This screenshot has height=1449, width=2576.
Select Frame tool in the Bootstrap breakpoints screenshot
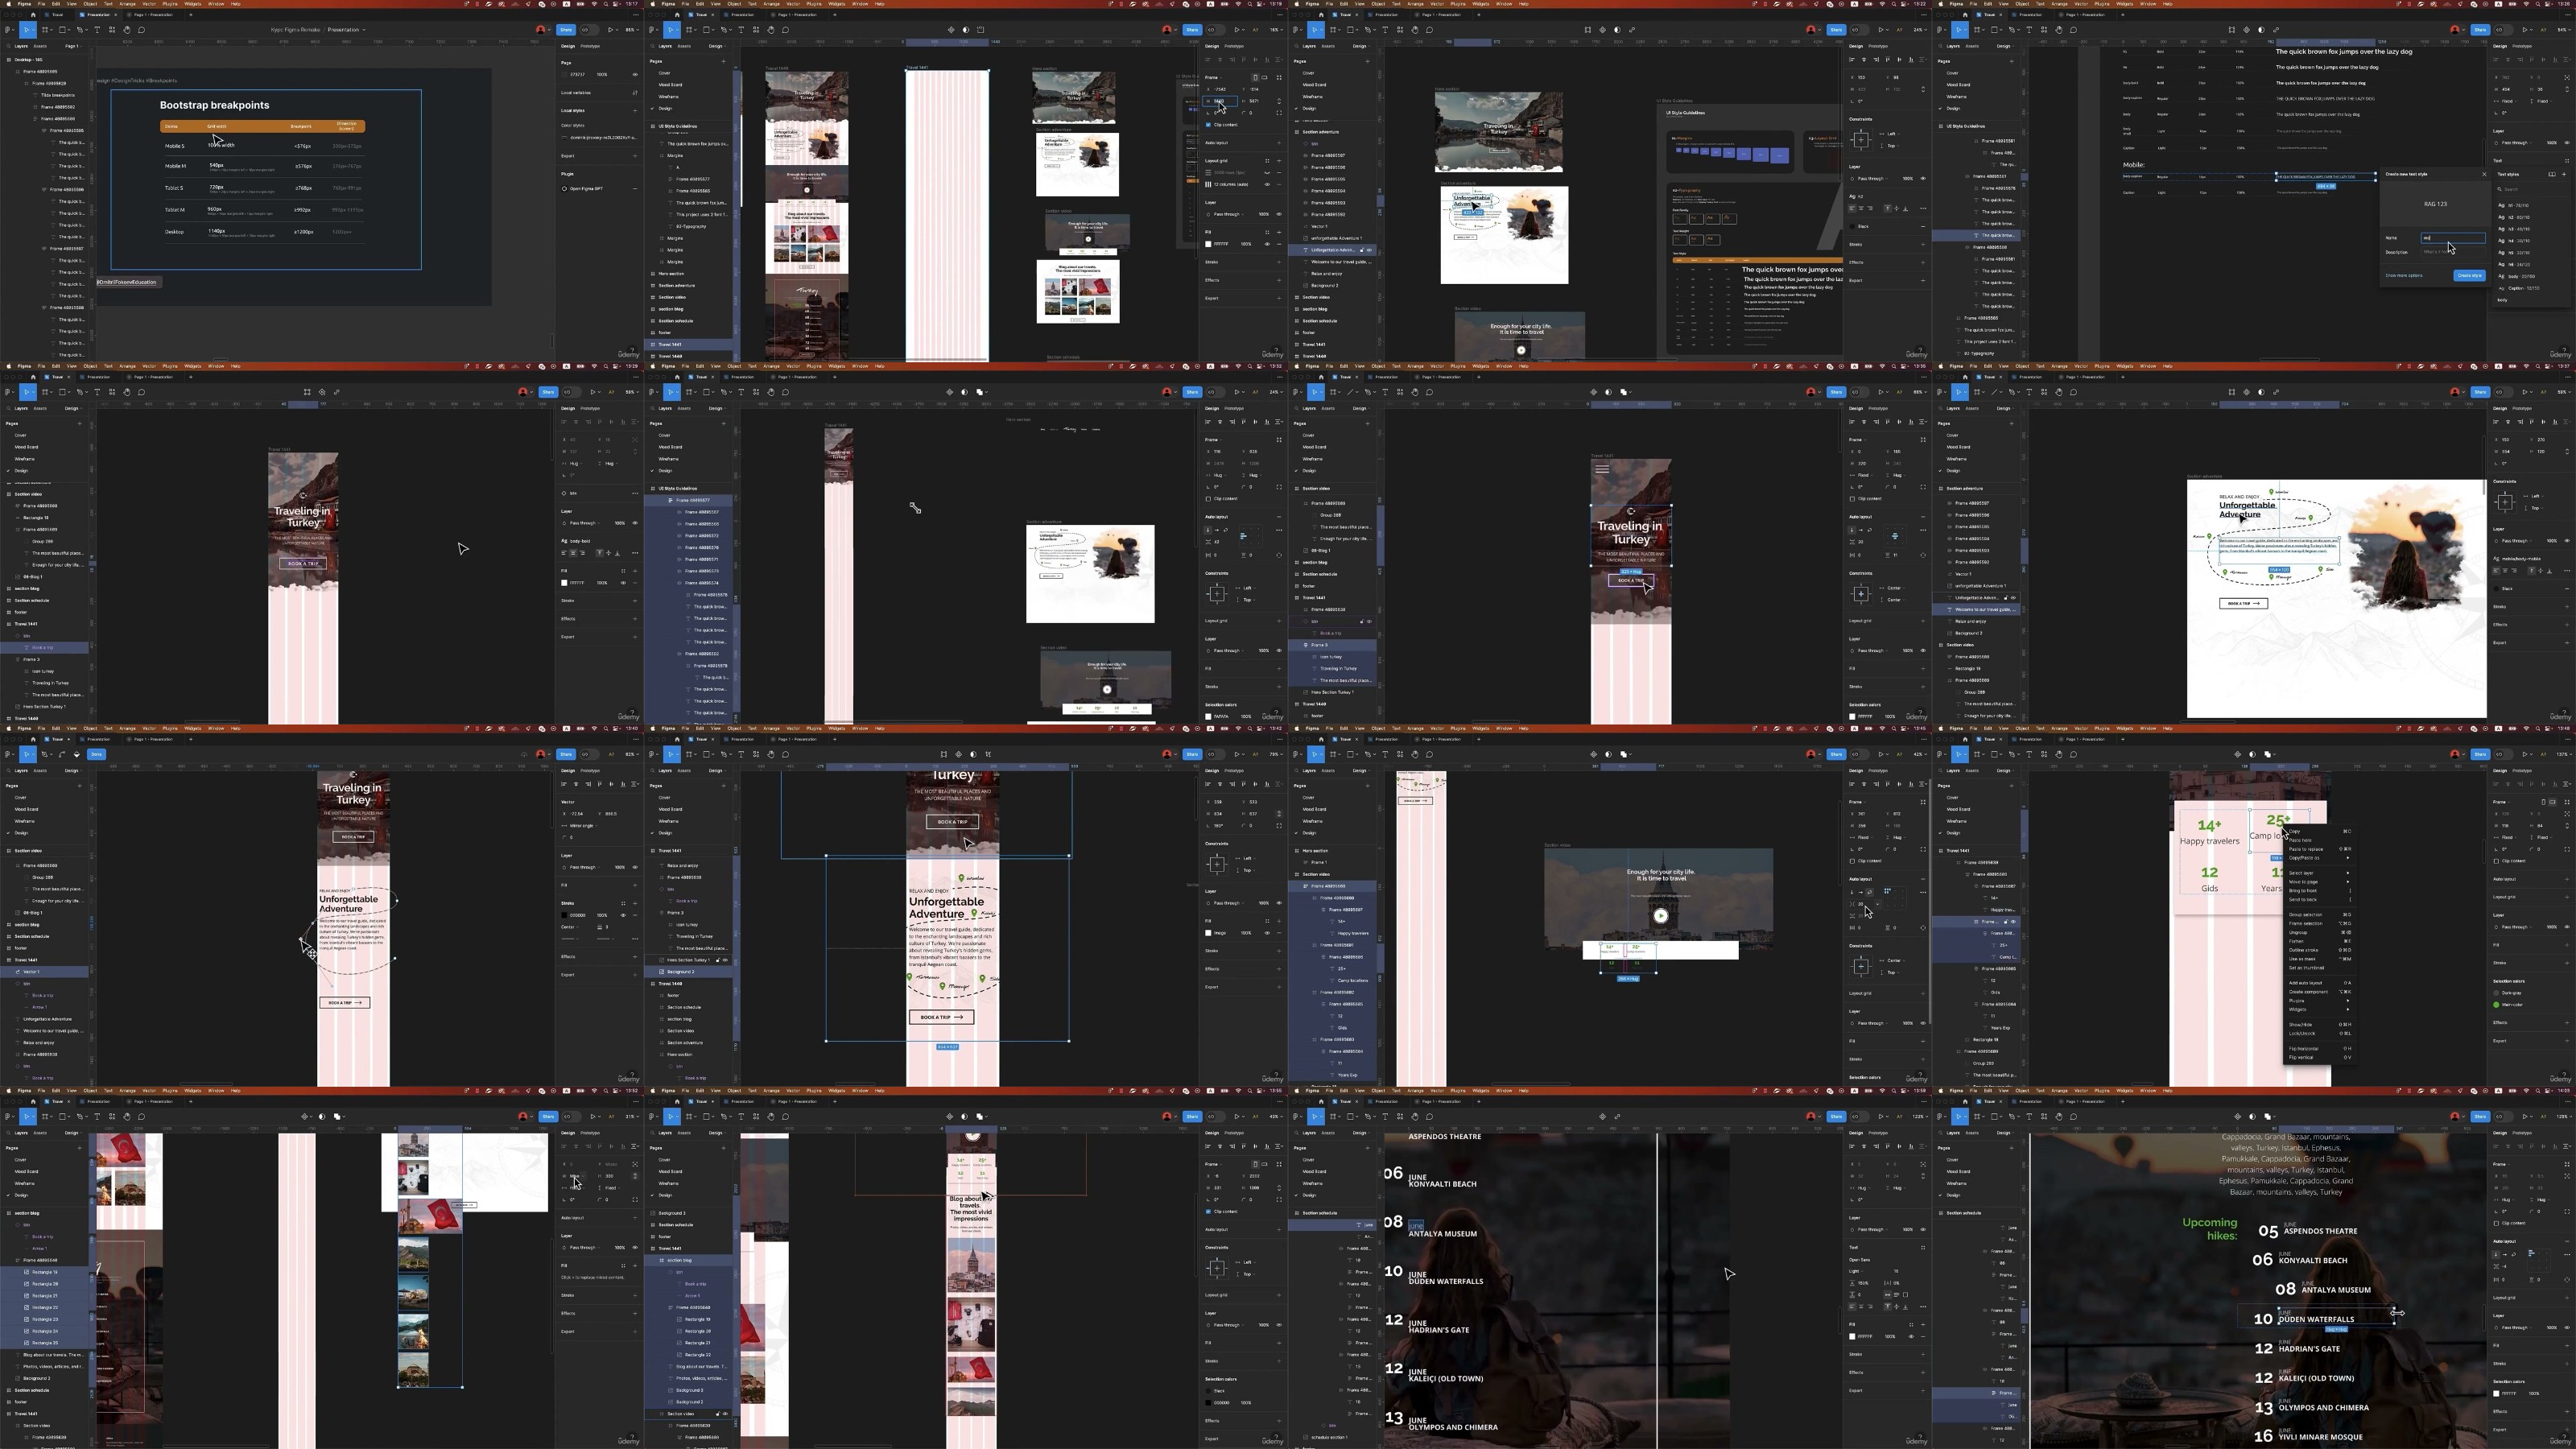pyautogui.click(x=46, y=30)
